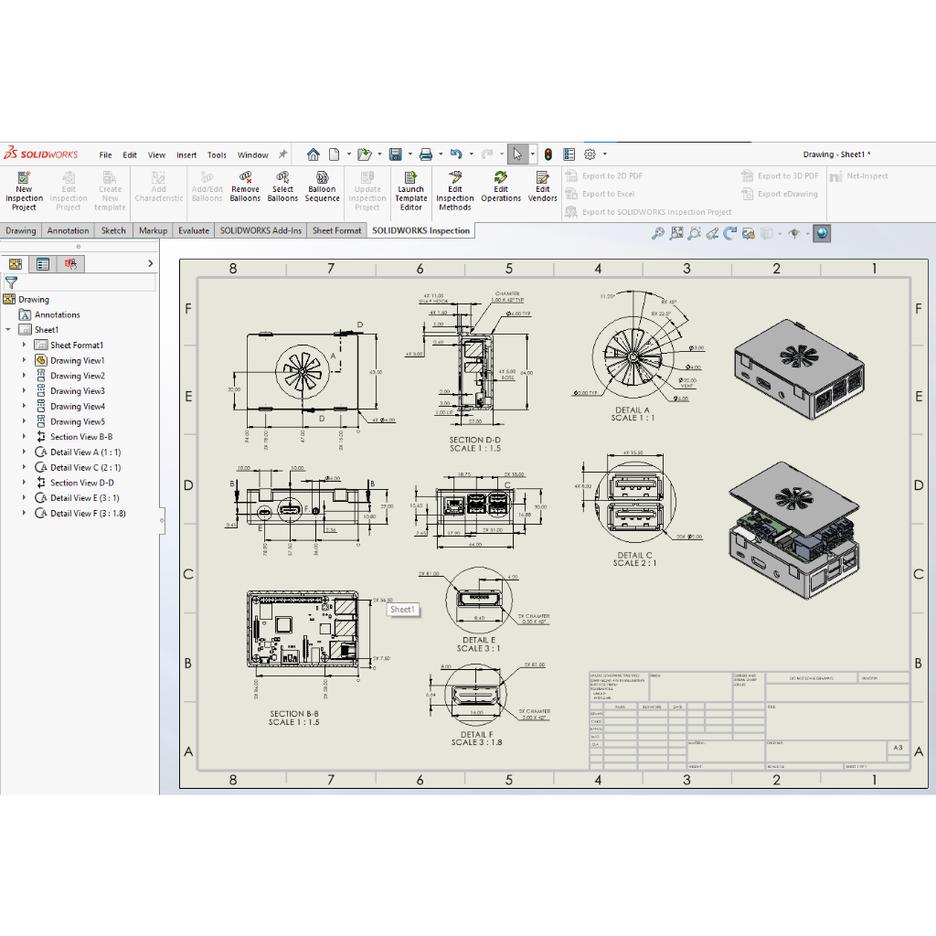Click the Rotate view icon
The height and width of the screenshot is (936, 936).
click(x=729, y=233)
